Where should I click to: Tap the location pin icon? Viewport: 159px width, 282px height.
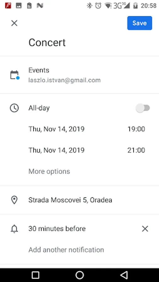click(14, 200)
